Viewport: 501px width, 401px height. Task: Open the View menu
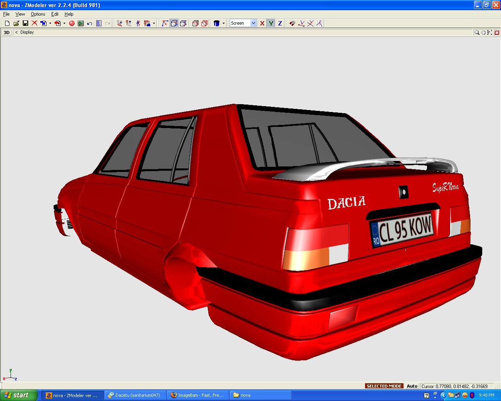20,14
